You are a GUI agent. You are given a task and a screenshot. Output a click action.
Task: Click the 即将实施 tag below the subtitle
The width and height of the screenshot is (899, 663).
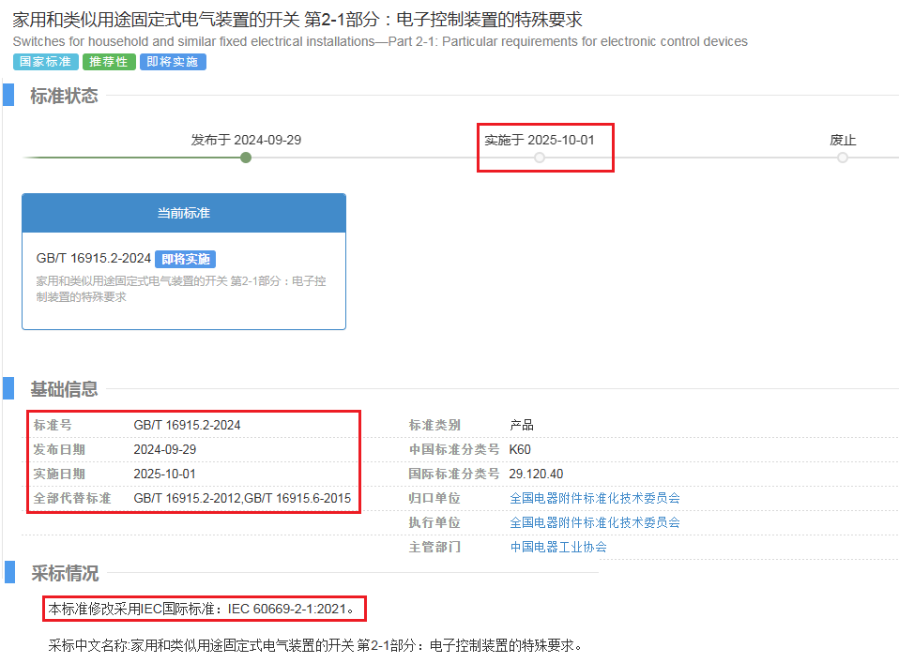tap(173, 62)
